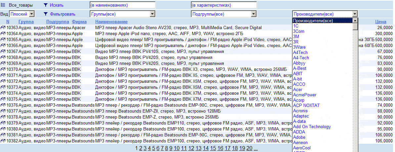Click the list icon beside Все_товары
Image resolution: width=395 pixels, height=152 pixels.
click(x=3, y=5)
